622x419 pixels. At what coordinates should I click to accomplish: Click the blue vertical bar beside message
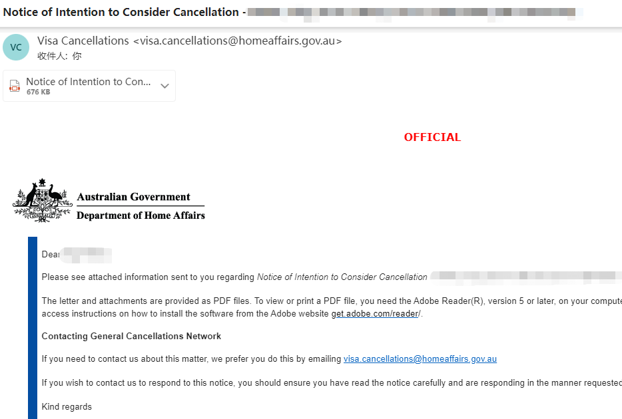(x=33, y=328)
